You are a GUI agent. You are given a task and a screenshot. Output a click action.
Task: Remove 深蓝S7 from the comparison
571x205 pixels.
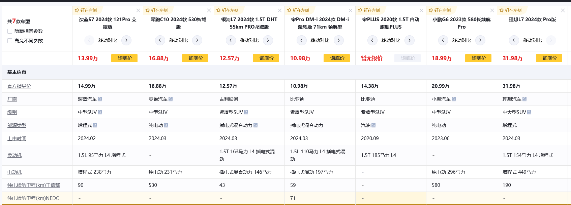pyautogui.click(x=138, y=10)
